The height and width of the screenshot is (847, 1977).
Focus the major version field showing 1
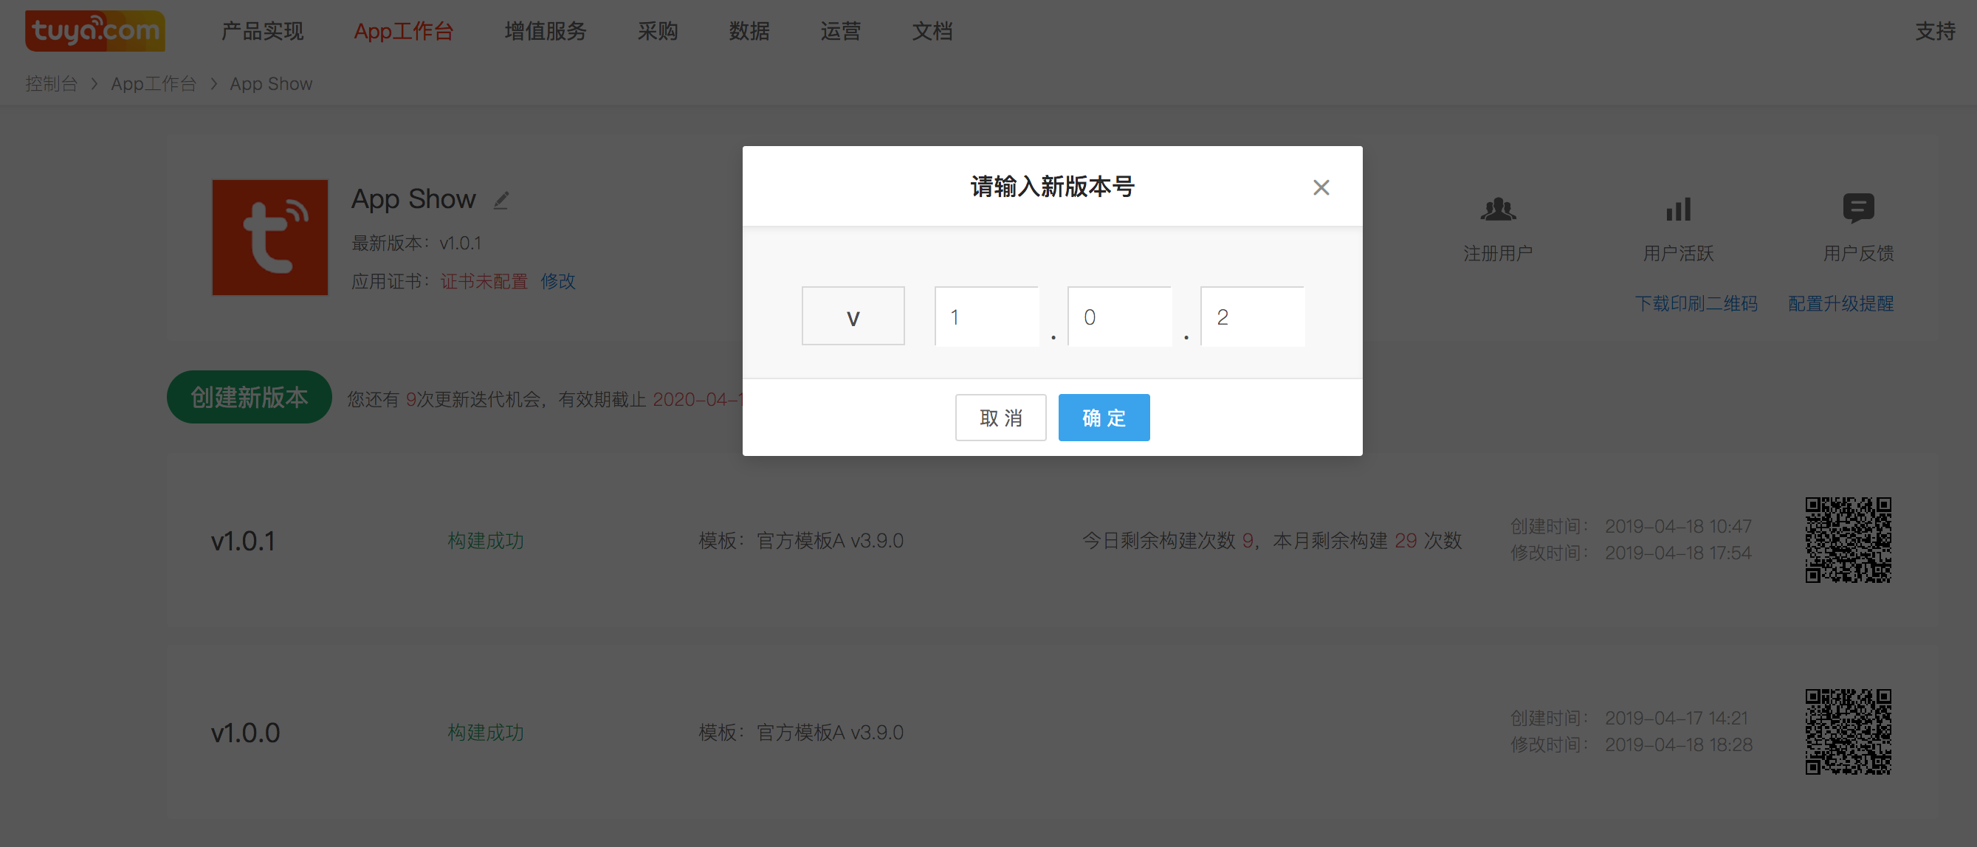point(986,316)
